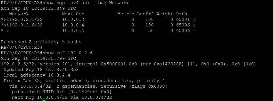Click AS path 65001 i
The height and width of the screenshot is (101, 273).
click(x=186, y=19)
